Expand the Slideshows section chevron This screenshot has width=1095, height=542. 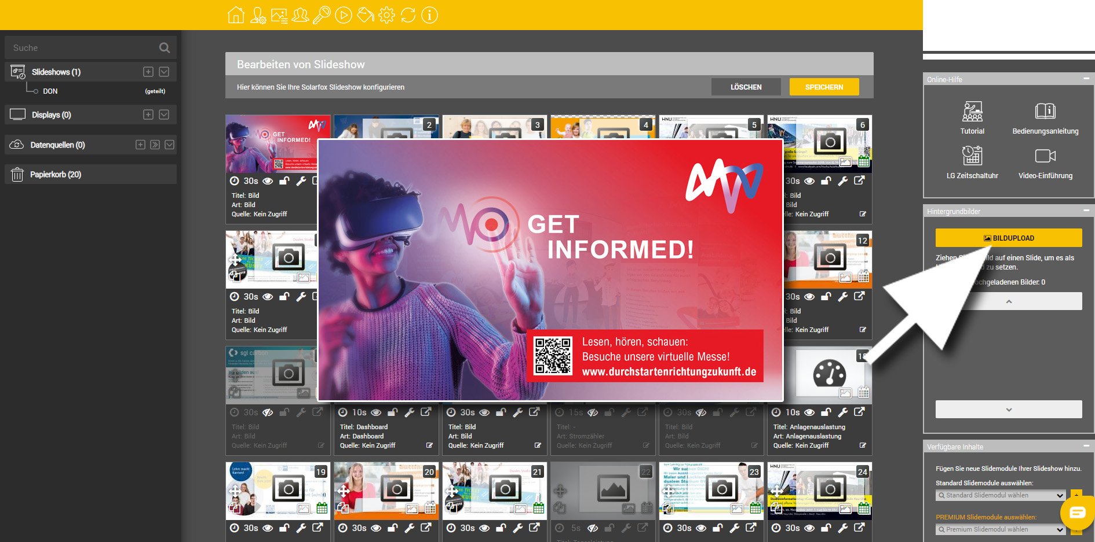click(x=164, y=72)
